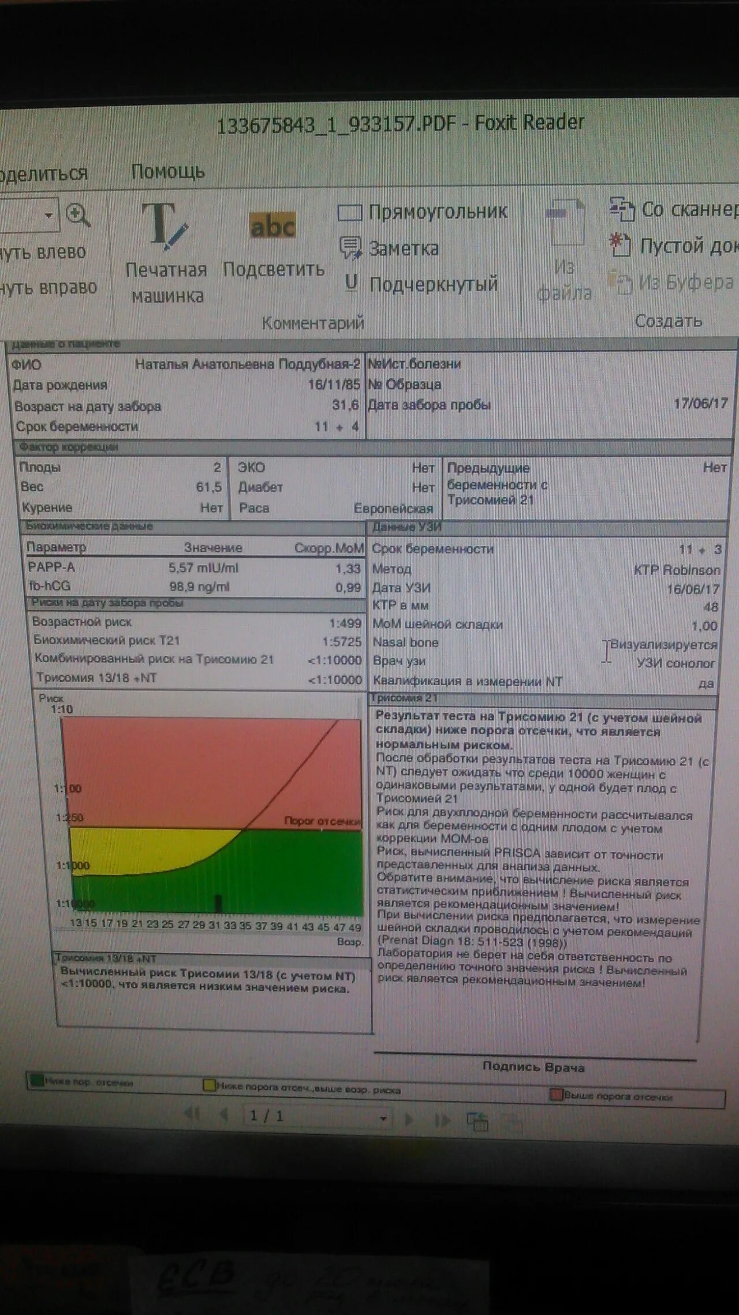Go to first page arrow

tap(192, 1113)
